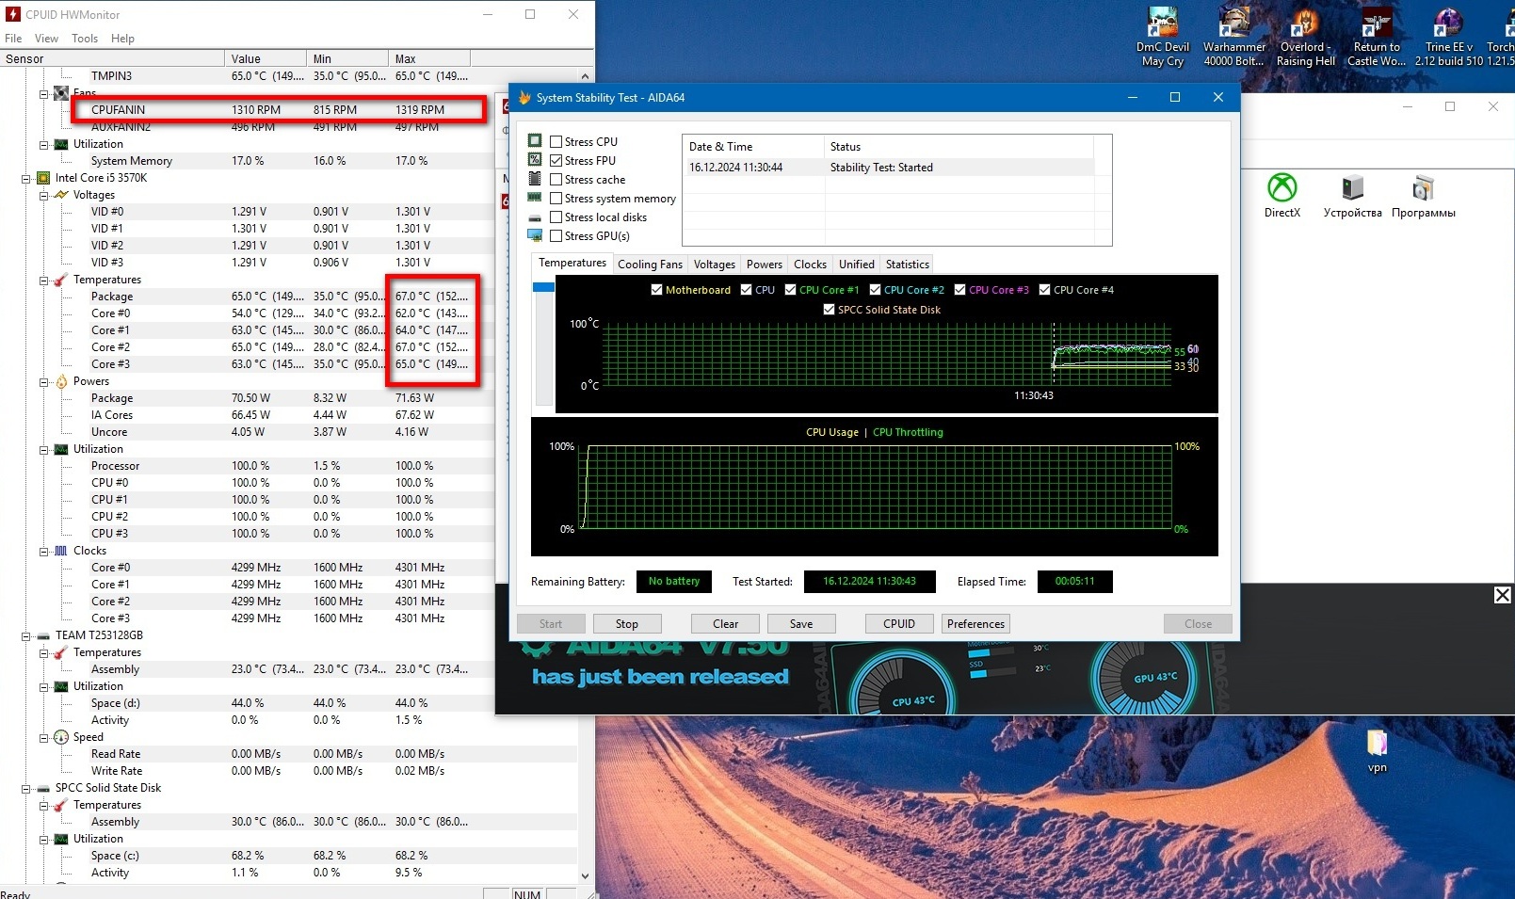Image resolution: width=1515 pixels, height=899 pixels.
Task: Uncheck the Stress FPU checkbox
Action: point(556,161)
